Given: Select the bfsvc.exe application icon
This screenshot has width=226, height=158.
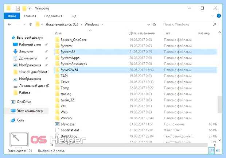Looking at the screenshot, I should point(57,124).
